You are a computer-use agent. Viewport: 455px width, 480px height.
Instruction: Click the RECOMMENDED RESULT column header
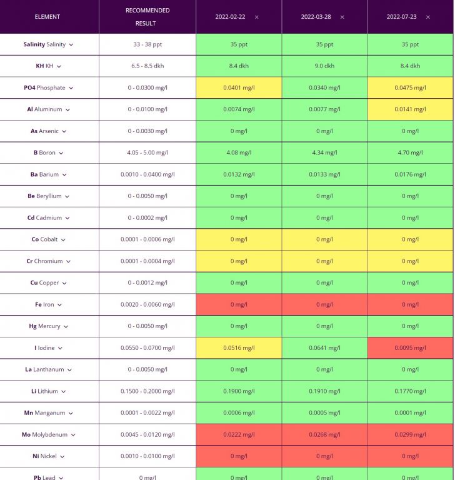coord(147,17)
